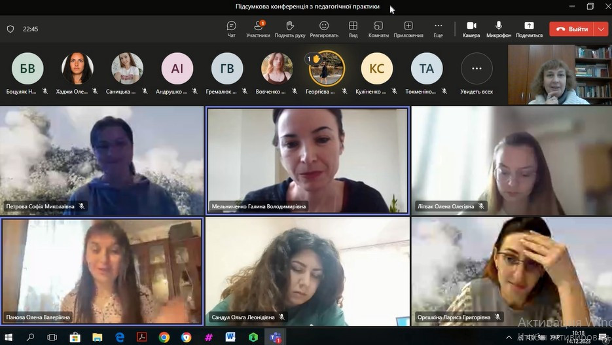
Task: Open the meeting chat (Чат)
Action: pyautogui.click(x=231, y=29)
